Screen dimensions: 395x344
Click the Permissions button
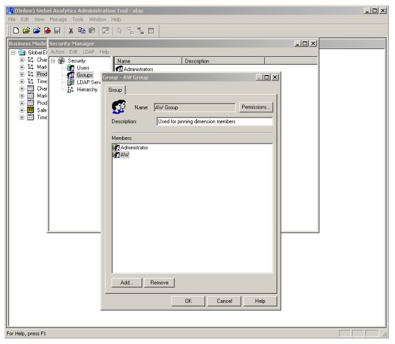[x=256, y=107]
